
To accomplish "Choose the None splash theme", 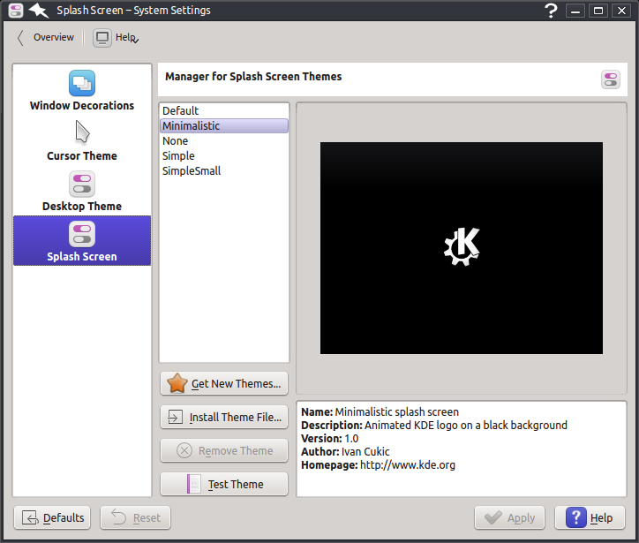I will [x=223, y=141].
